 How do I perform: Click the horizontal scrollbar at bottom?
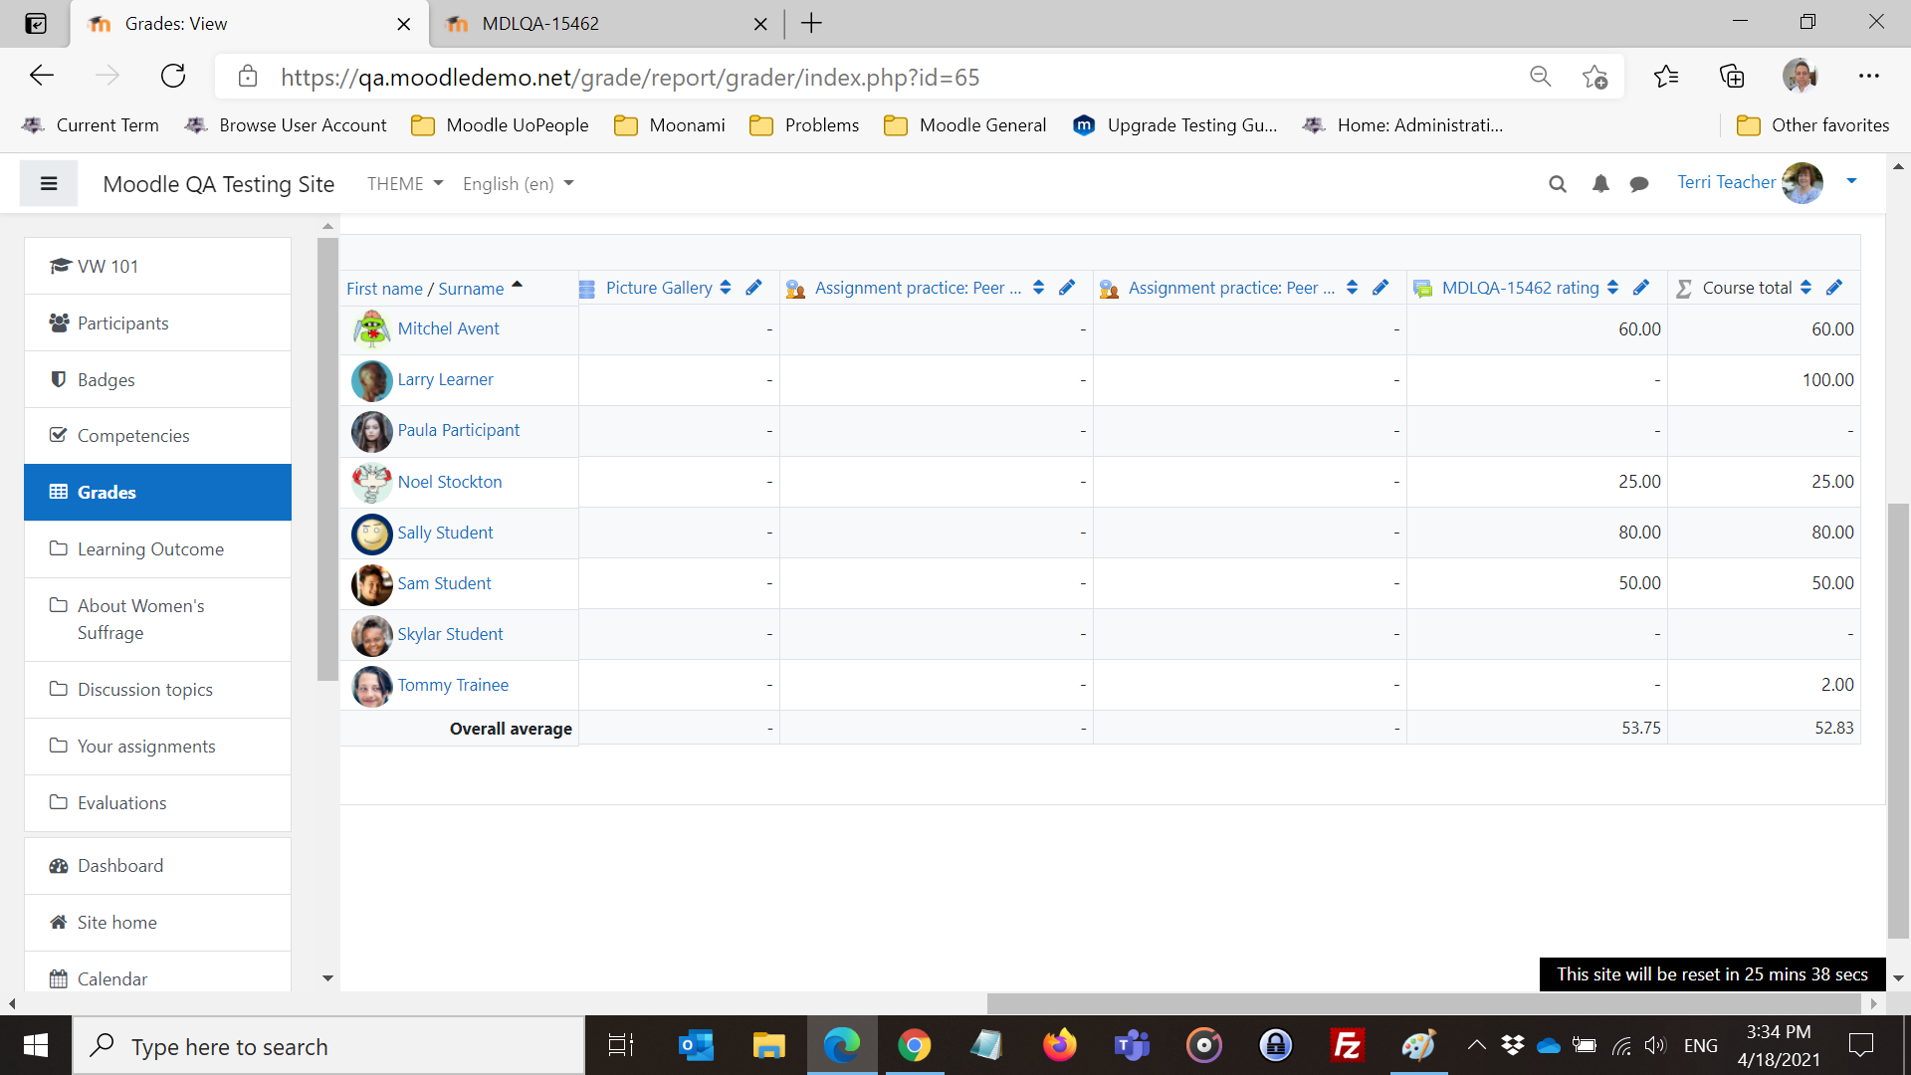pos(1423,1003)
